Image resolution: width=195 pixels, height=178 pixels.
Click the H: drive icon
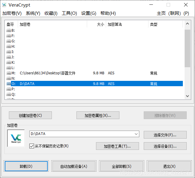(x=9, y=46)
